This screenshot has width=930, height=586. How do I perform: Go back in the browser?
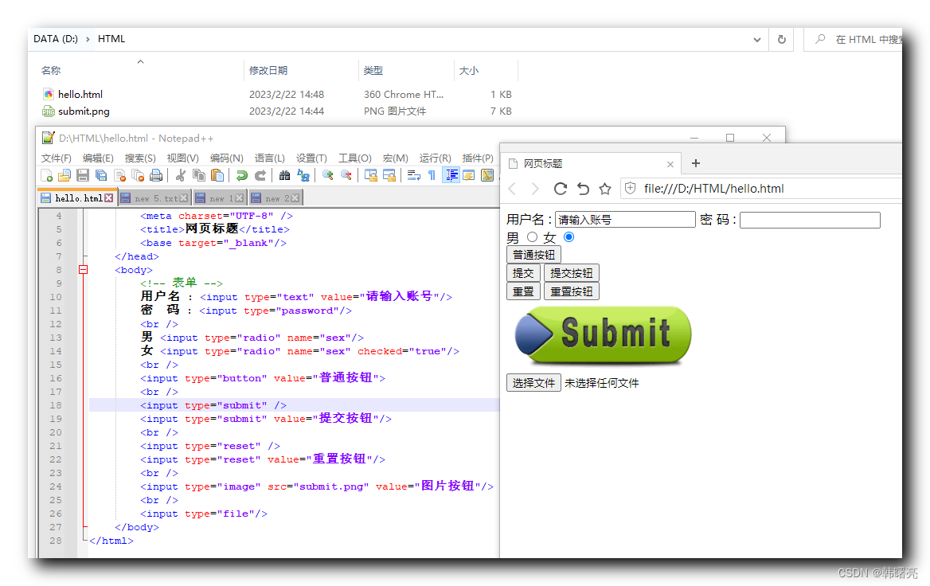pyautogui.click(x=513, y=189)
